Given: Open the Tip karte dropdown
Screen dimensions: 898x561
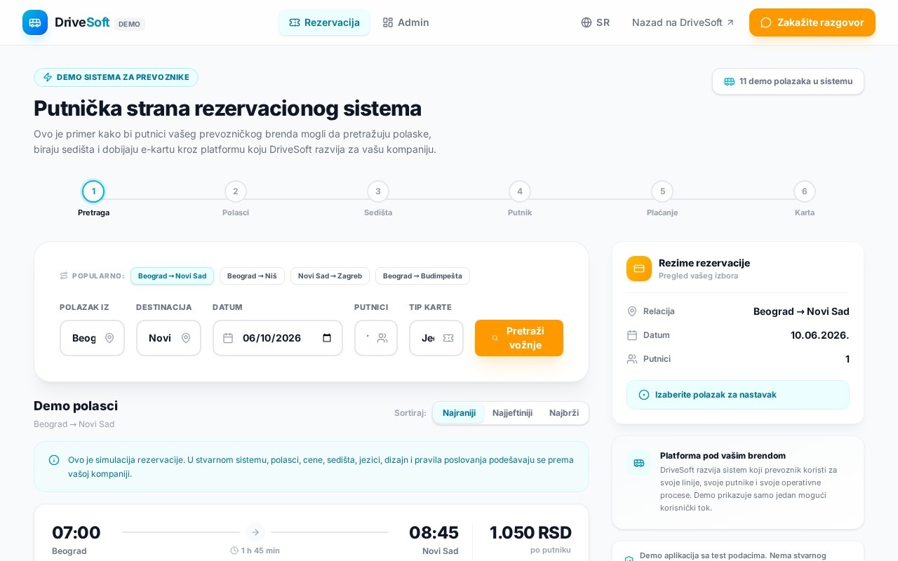Looking at the screenshot, I should (x=436, y=338).
